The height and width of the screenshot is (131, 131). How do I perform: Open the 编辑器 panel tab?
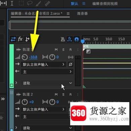point(37,13)
